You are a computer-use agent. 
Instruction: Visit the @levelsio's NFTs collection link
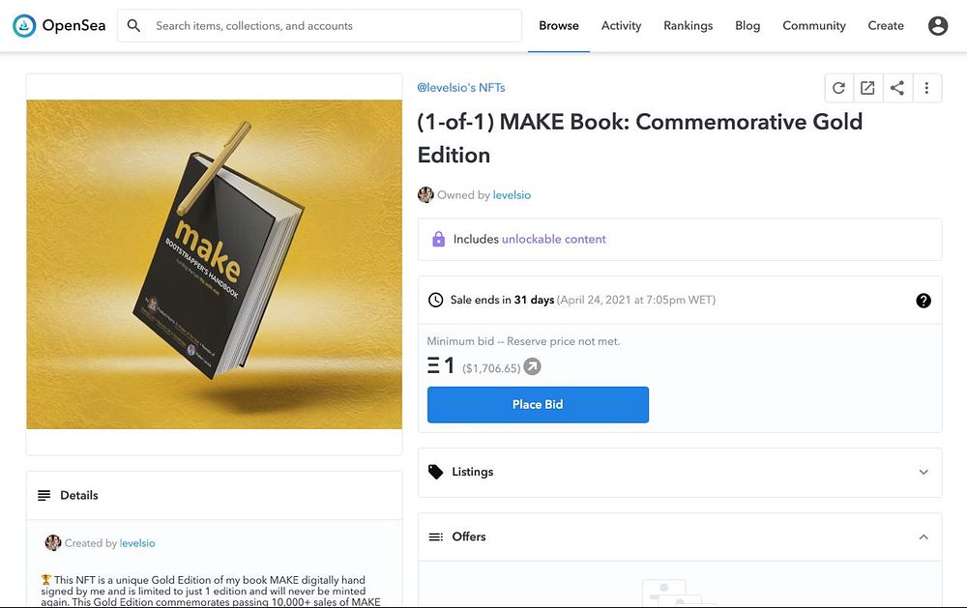[x=460, y=88]
